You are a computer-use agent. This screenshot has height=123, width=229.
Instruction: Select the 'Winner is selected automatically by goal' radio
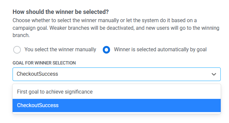tap(106, 50)
